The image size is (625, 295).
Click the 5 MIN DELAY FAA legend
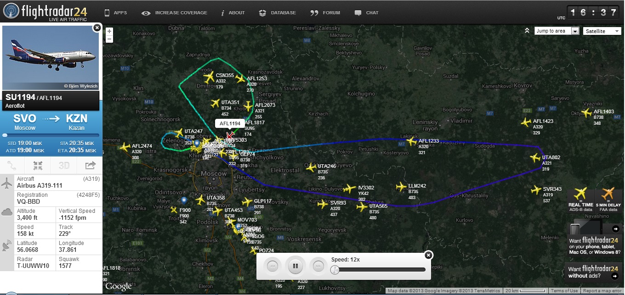click(608, 200)
